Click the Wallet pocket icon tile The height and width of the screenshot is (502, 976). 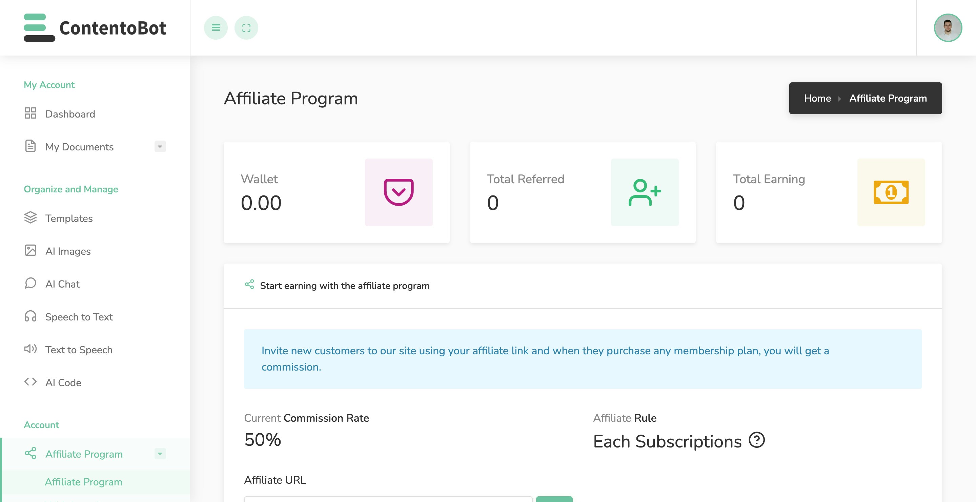[x=398, y=192]
